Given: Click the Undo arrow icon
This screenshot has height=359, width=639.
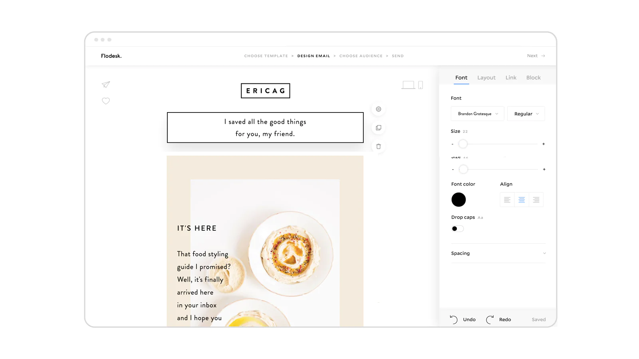Looking at the screenshot, I should (x=454, y=320).
